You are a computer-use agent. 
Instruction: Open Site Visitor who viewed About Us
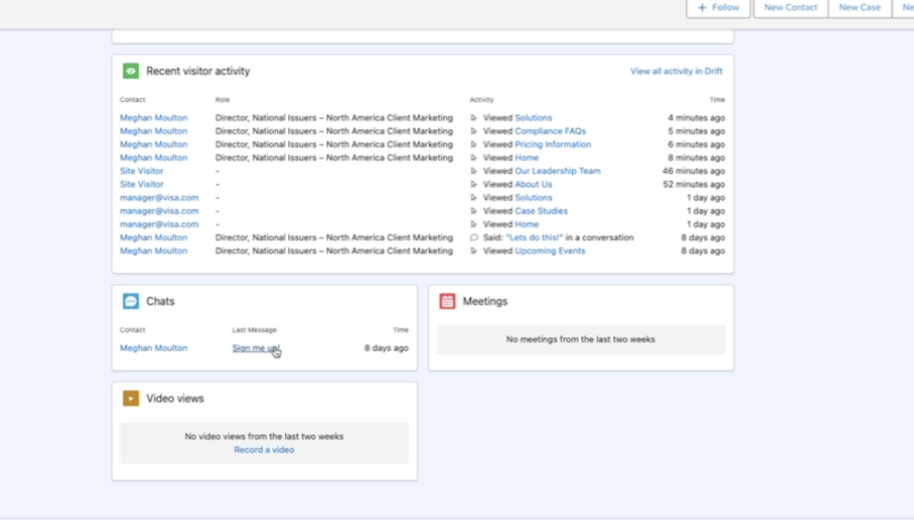142,184
